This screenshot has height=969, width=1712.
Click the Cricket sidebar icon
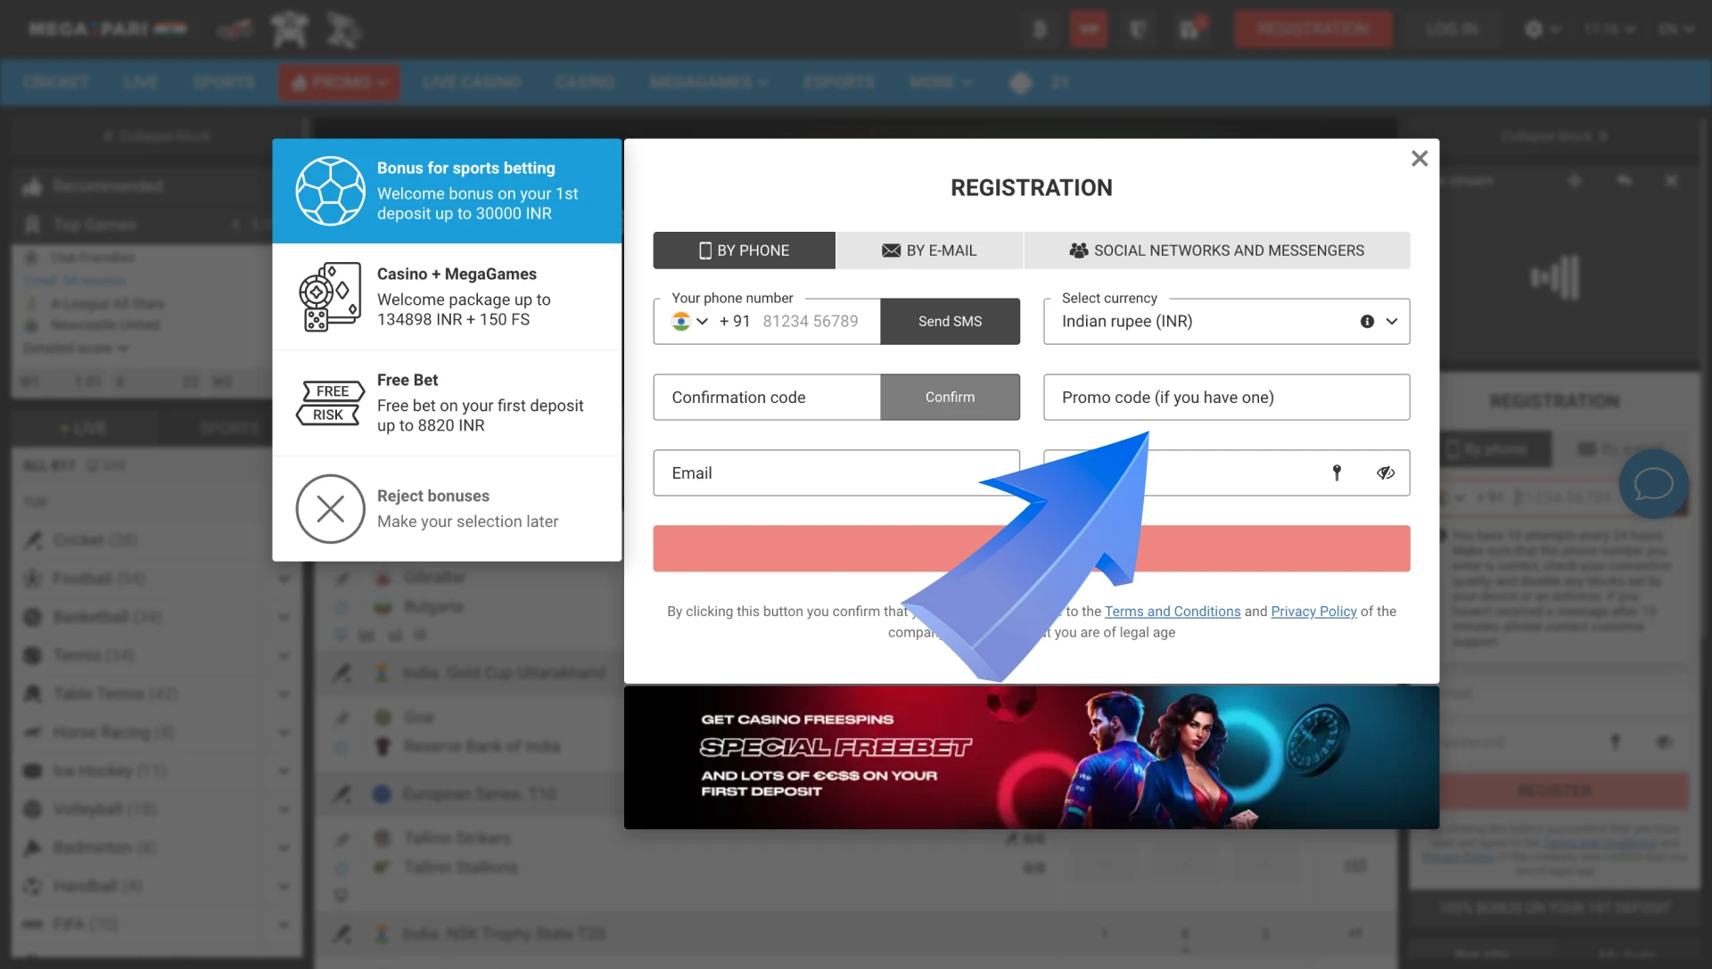coord(33,540)
